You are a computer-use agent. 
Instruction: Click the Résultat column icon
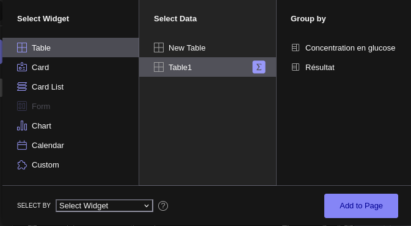(296, 67)
